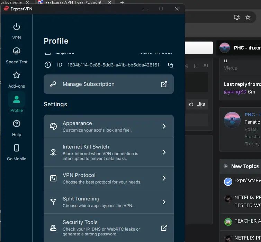The width and height of the screenshot is (261, 242).
Task: Click the New Topics heading
Action: click(245, 166)
